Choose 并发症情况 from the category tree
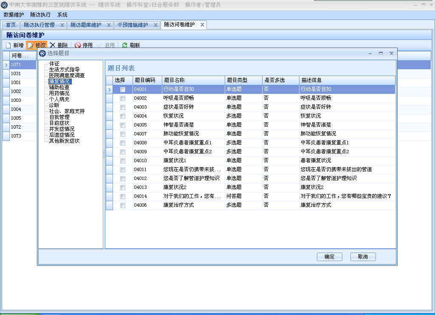Viewport: 435px width, 315px height. pos(62,129)
